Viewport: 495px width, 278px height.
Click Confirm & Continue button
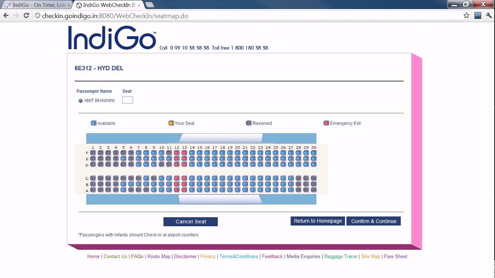pos(374,221)
